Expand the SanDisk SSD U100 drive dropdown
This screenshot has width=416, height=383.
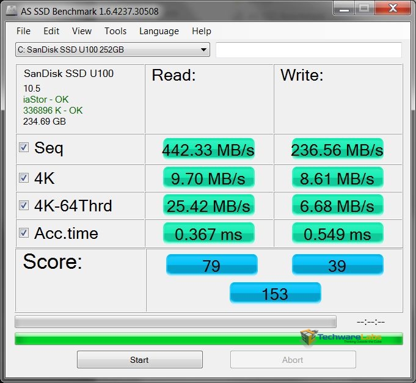(x=112, y=49)
